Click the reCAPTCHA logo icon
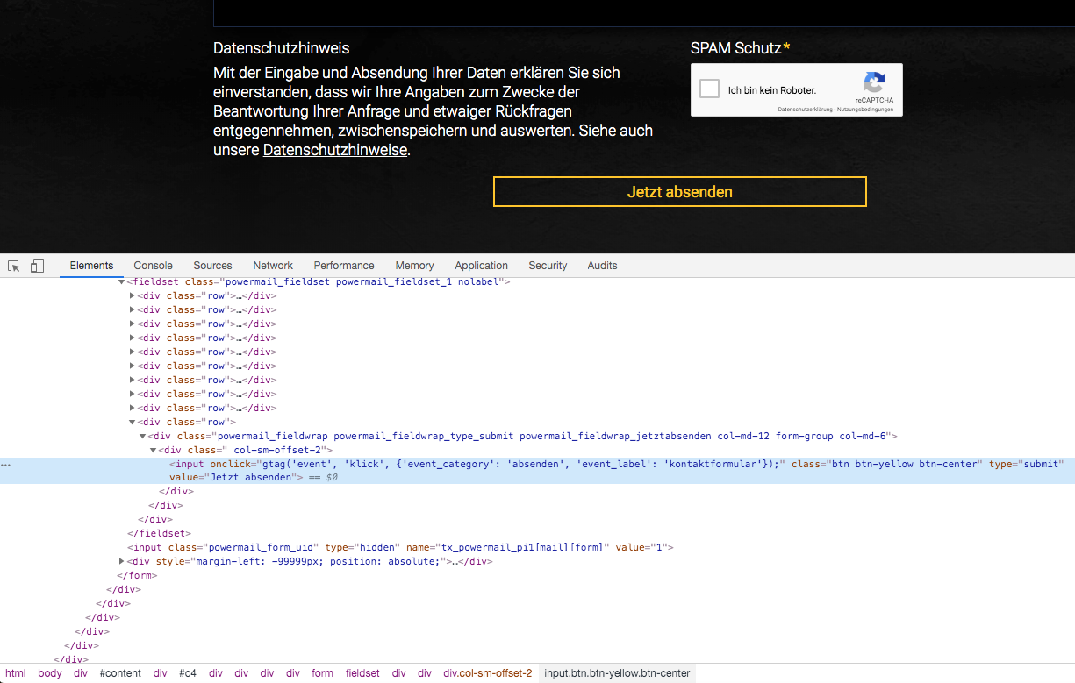Viewport: 1075px width, 683px height. pos(873,83)
